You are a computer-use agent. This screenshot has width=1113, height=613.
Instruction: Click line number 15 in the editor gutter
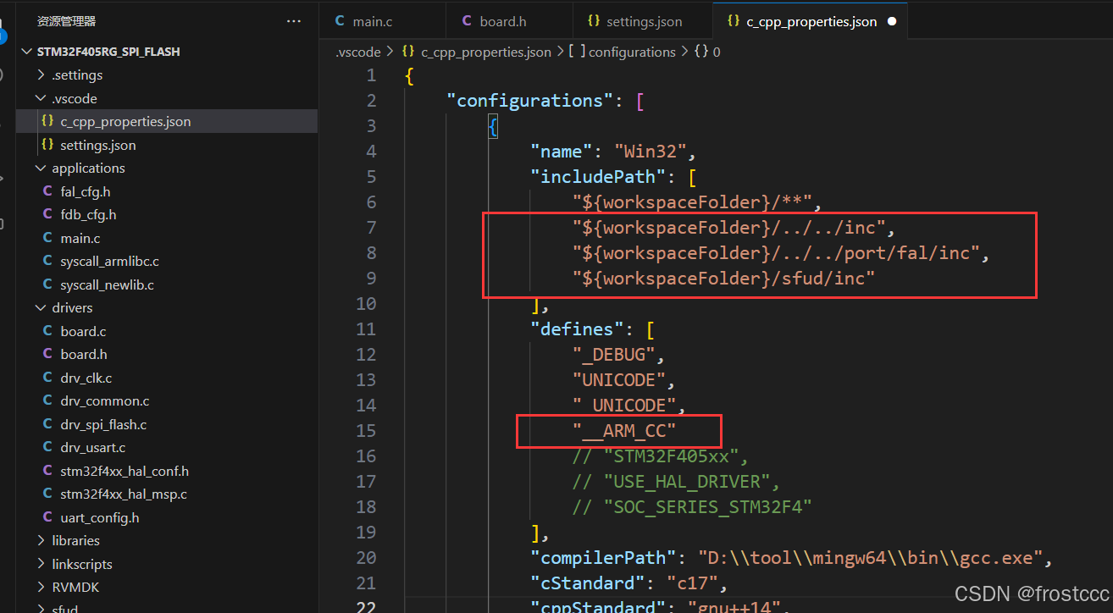click(366, 430)
